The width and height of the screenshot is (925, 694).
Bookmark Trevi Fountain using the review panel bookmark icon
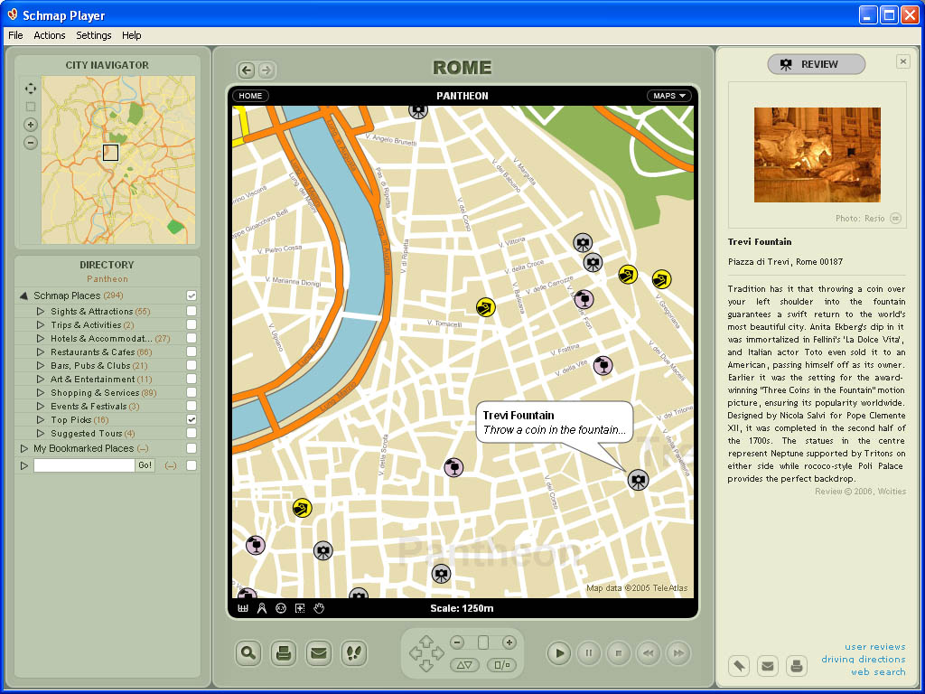coord(739,667)
